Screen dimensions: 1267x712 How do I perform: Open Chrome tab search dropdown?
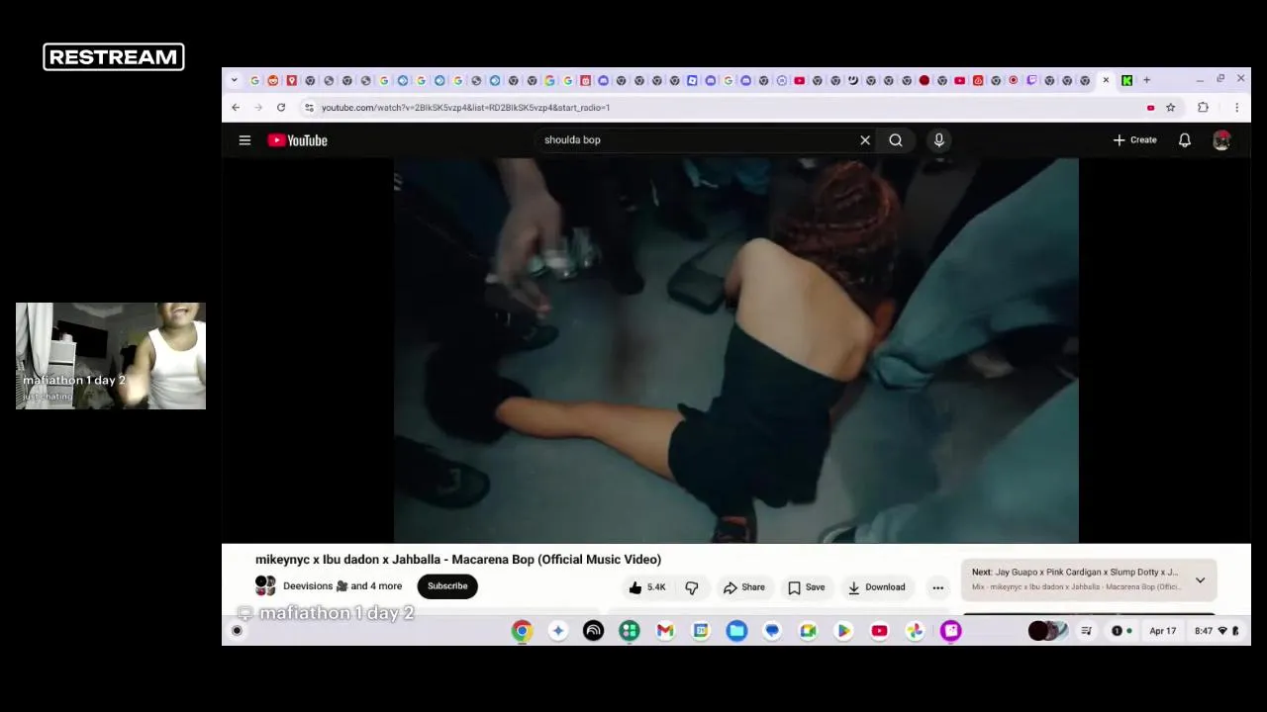234,80
